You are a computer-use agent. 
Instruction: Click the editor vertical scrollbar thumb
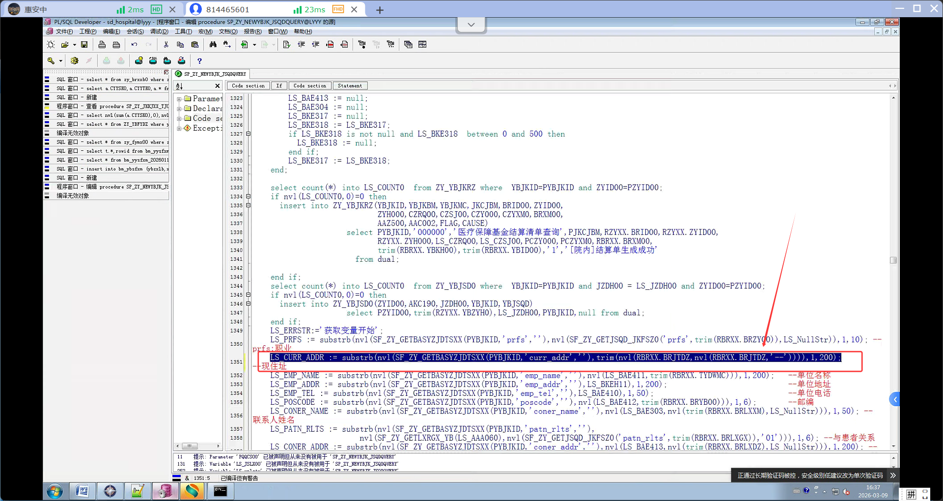click(x=893, y=260)
